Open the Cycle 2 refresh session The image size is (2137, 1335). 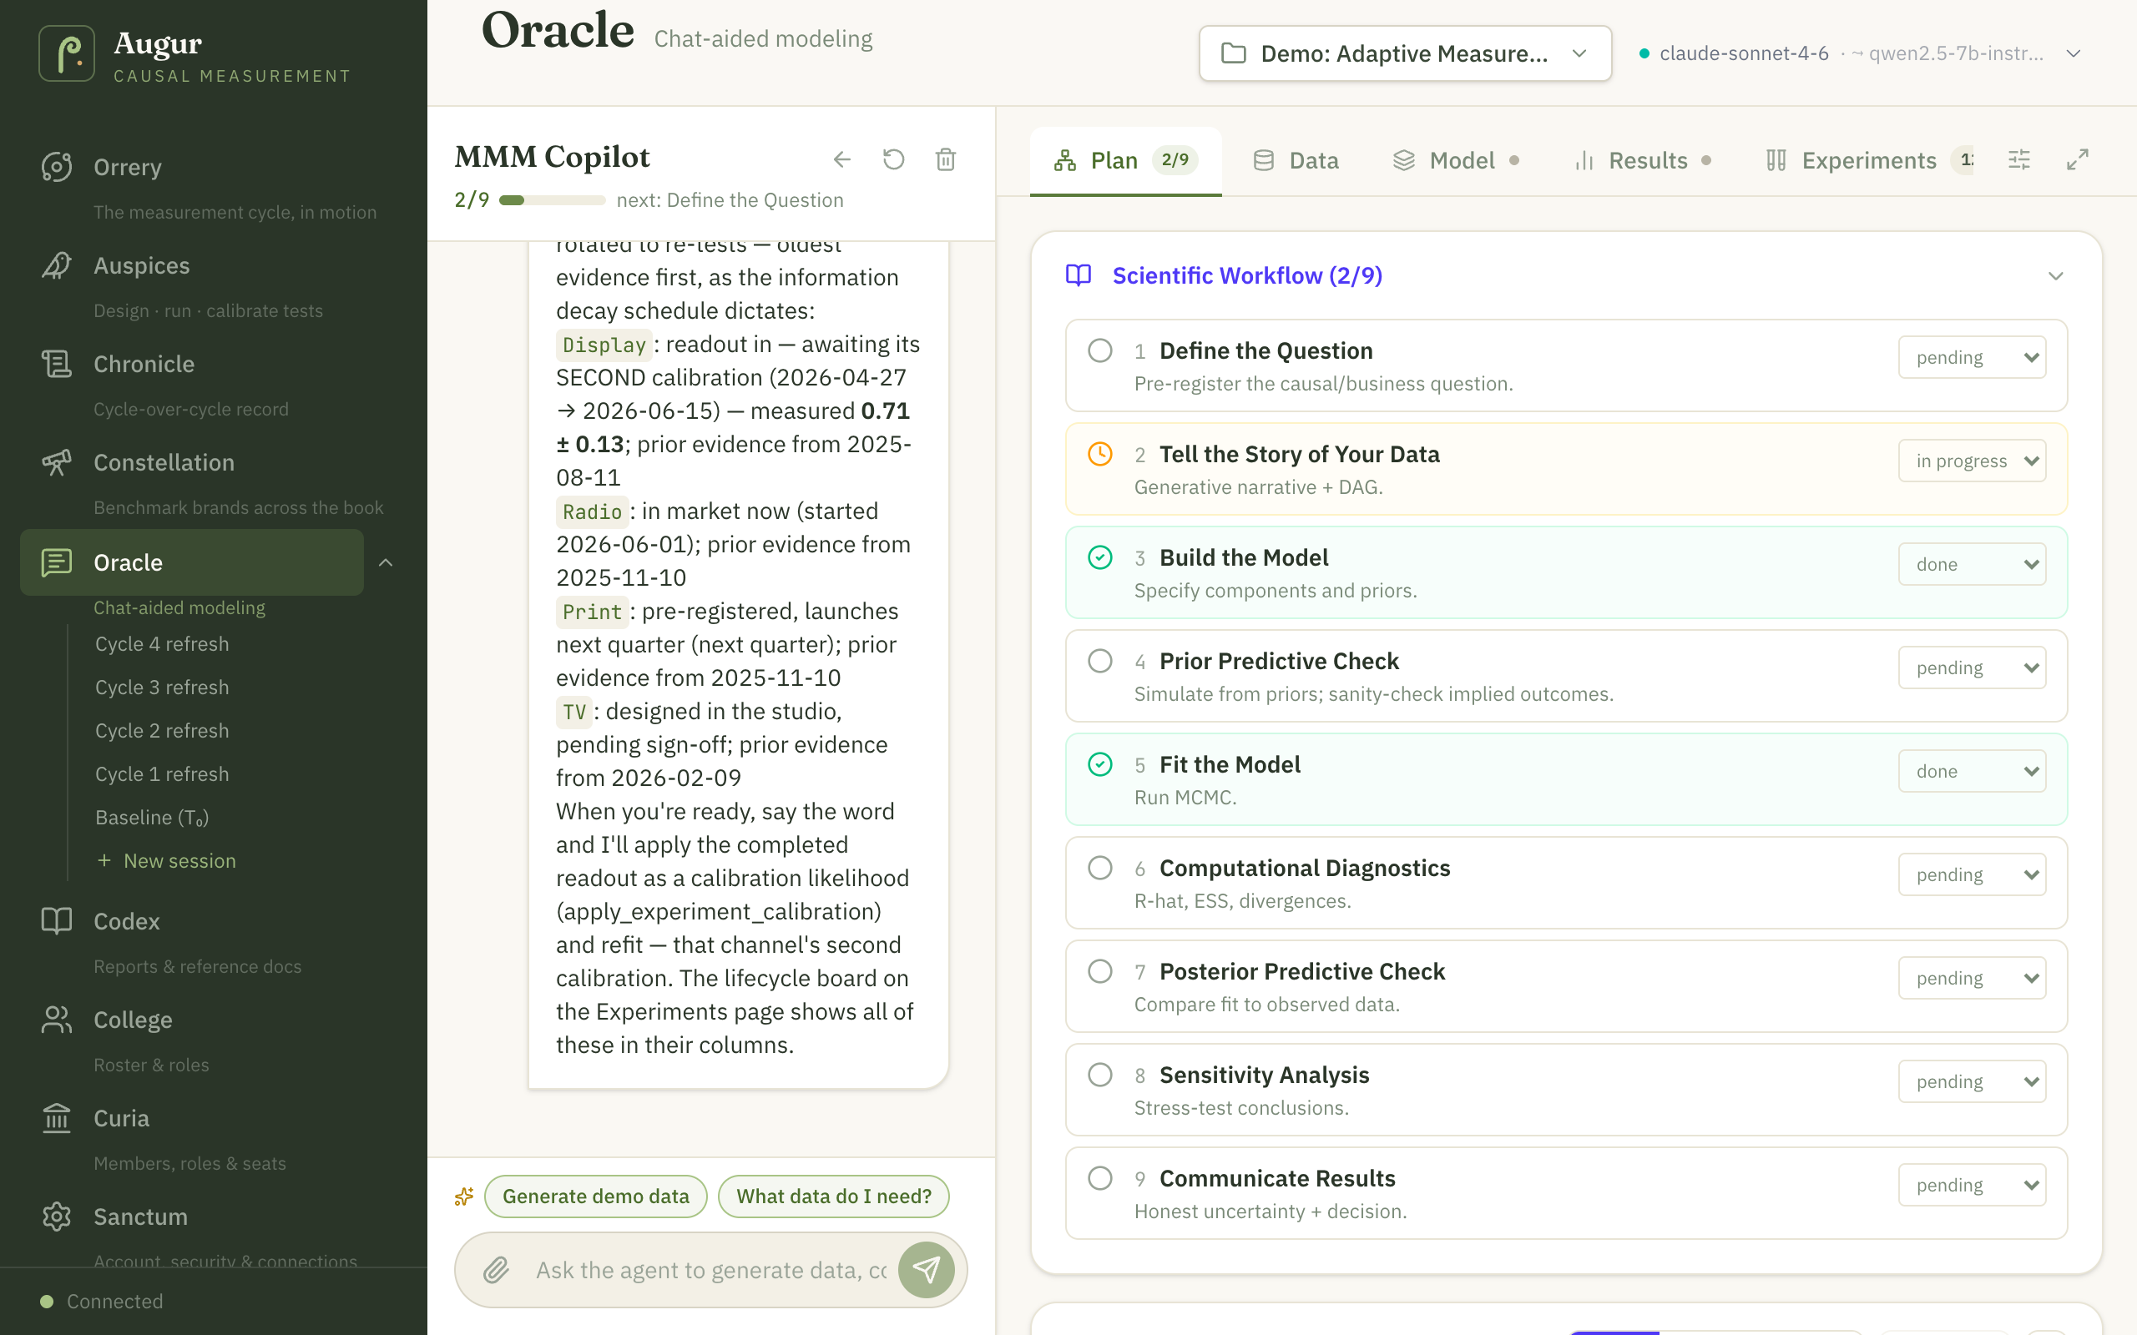[x=163, y=730]
